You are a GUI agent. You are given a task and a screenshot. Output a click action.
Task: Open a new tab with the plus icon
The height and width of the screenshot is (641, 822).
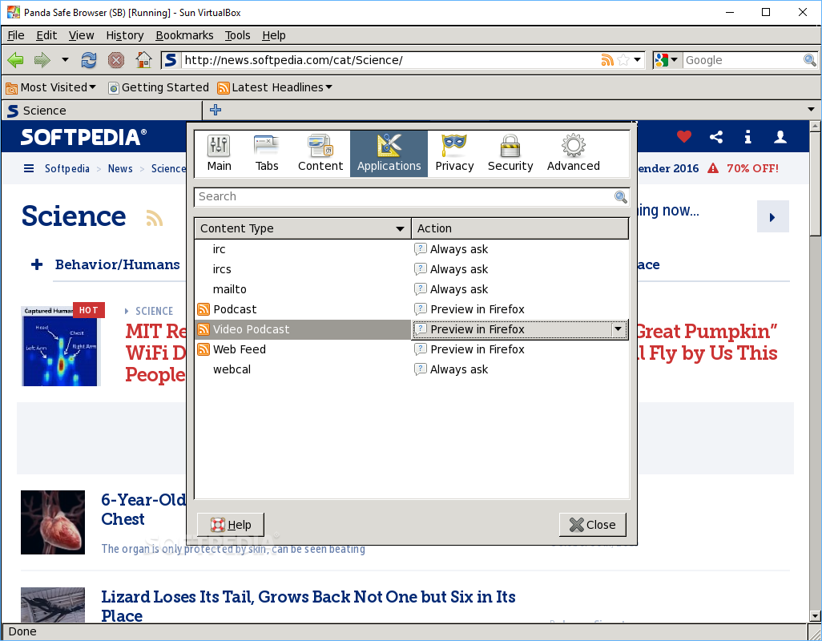coord(216,110)
